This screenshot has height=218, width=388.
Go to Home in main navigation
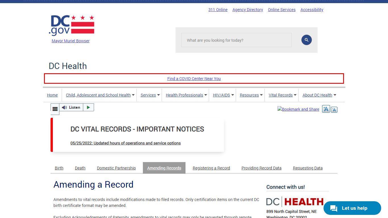(52, 95)
